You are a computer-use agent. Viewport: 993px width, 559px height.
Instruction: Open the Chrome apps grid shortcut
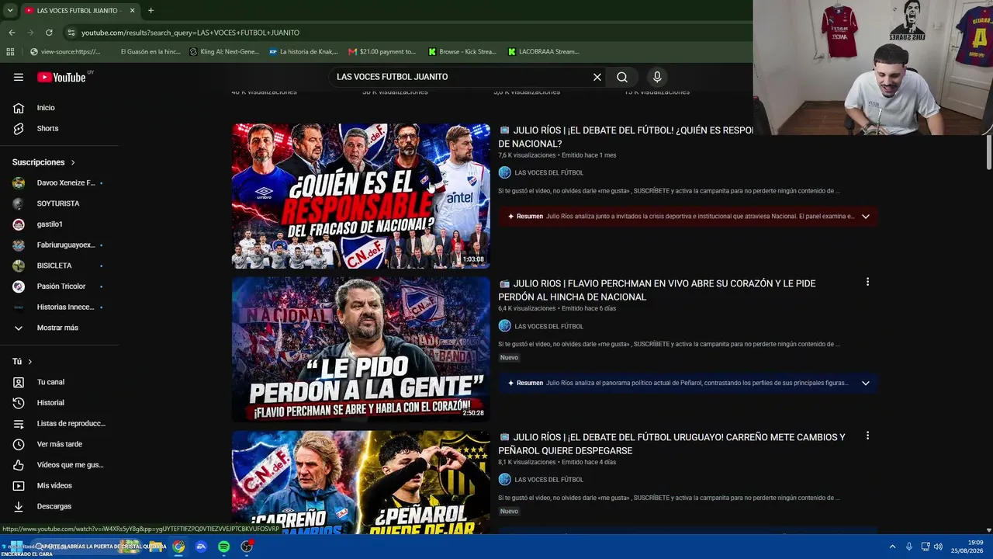coord(10,52)
